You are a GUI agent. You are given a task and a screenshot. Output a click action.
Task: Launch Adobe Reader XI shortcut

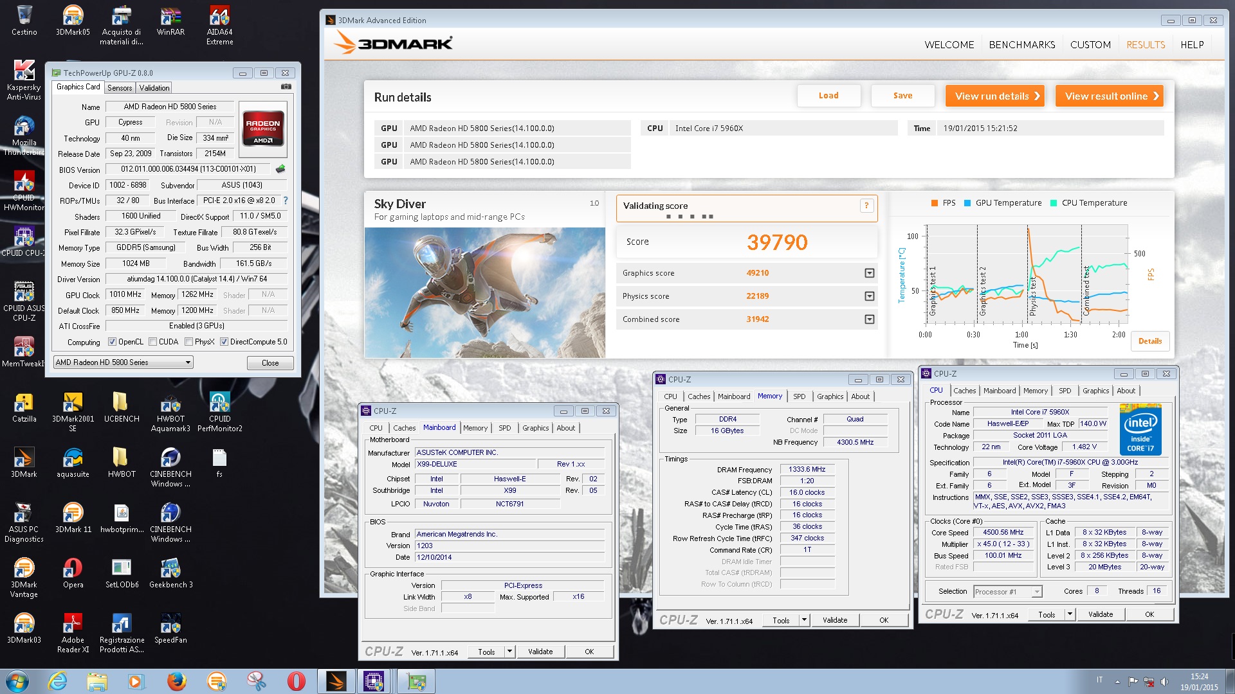(x=73, y=633)
